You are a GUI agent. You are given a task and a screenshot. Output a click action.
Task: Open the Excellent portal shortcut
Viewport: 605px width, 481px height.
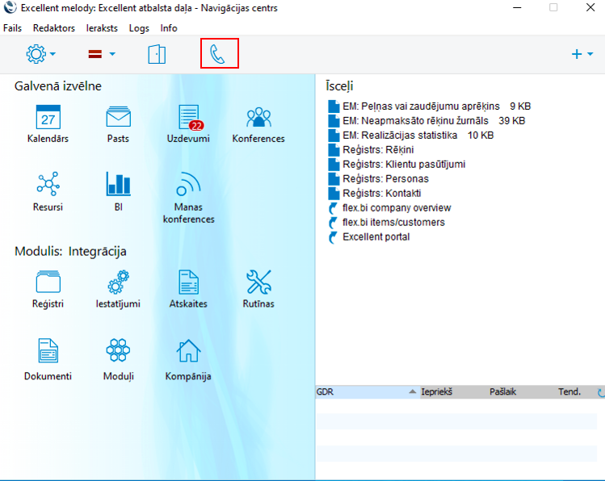click(x=376, y=237)
